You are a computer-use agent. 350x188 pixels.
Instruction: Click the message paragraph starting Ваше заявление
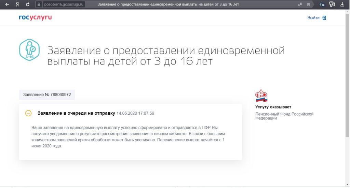click(128, 137)
